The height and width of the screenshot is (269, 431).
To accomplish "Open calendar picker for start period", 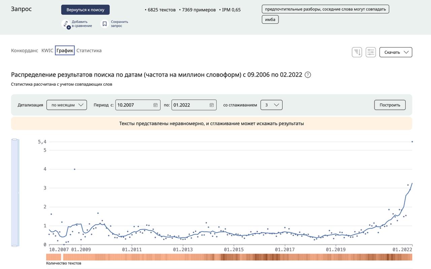I will (155, 105).
